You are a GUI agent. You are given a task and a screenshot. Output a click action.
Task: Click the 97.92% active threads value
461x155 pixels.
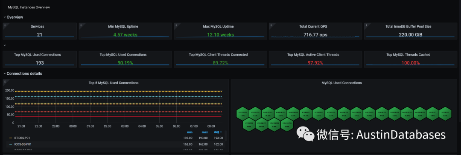[x=315, y=63]
